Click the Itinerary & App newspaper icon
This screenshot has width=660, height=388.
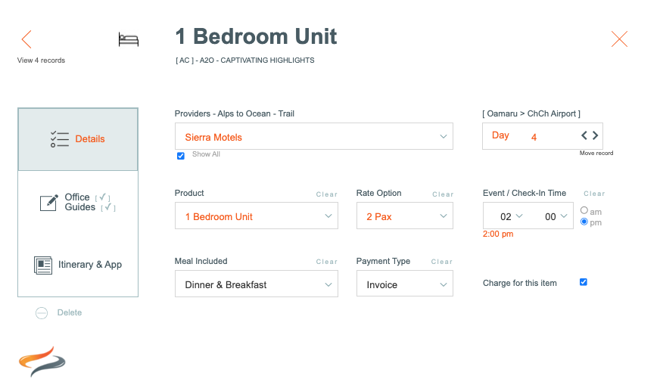[x=43, y=265]
